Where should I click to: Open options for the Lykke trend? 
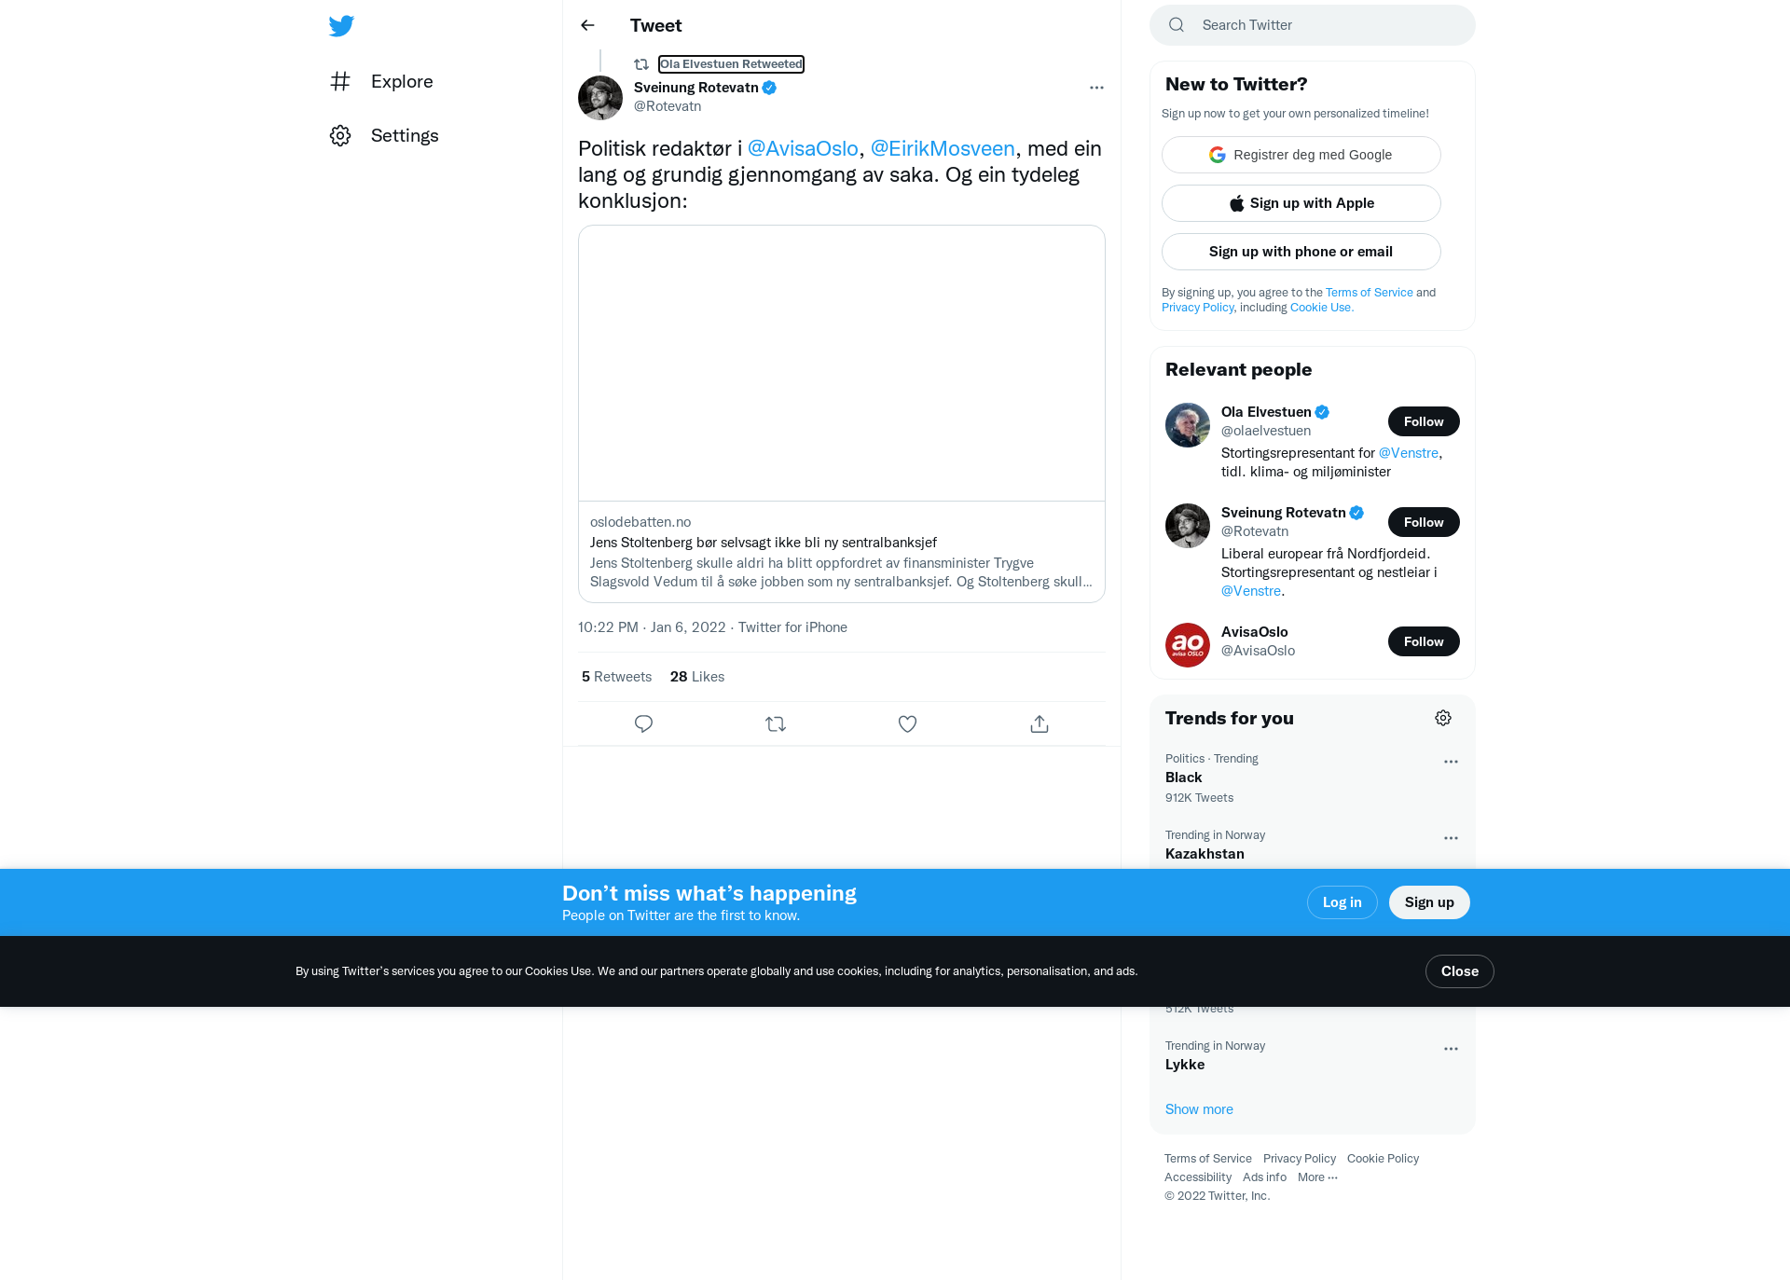(1451, 1049)
